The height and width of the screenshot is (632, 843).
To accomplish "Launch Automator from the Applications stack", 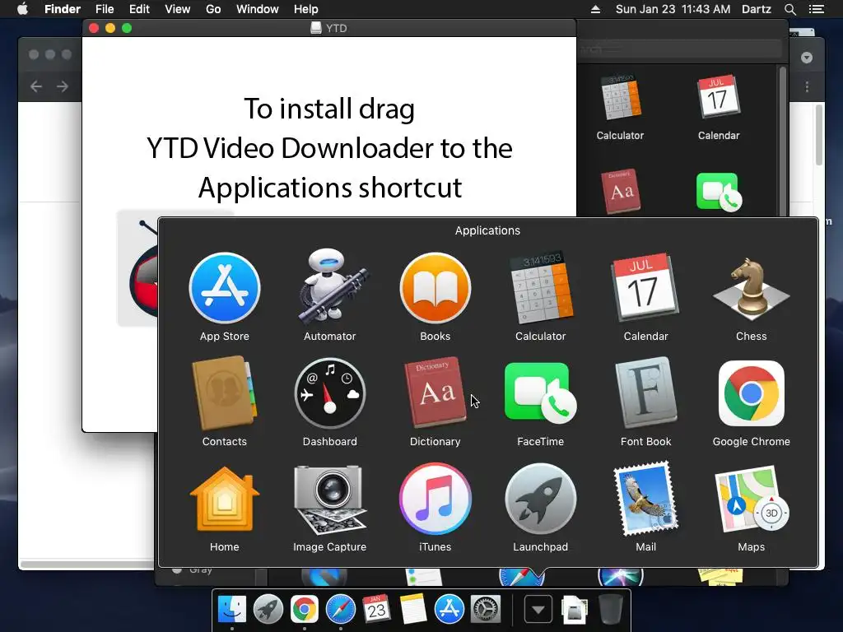I will (x=330, y=287).
